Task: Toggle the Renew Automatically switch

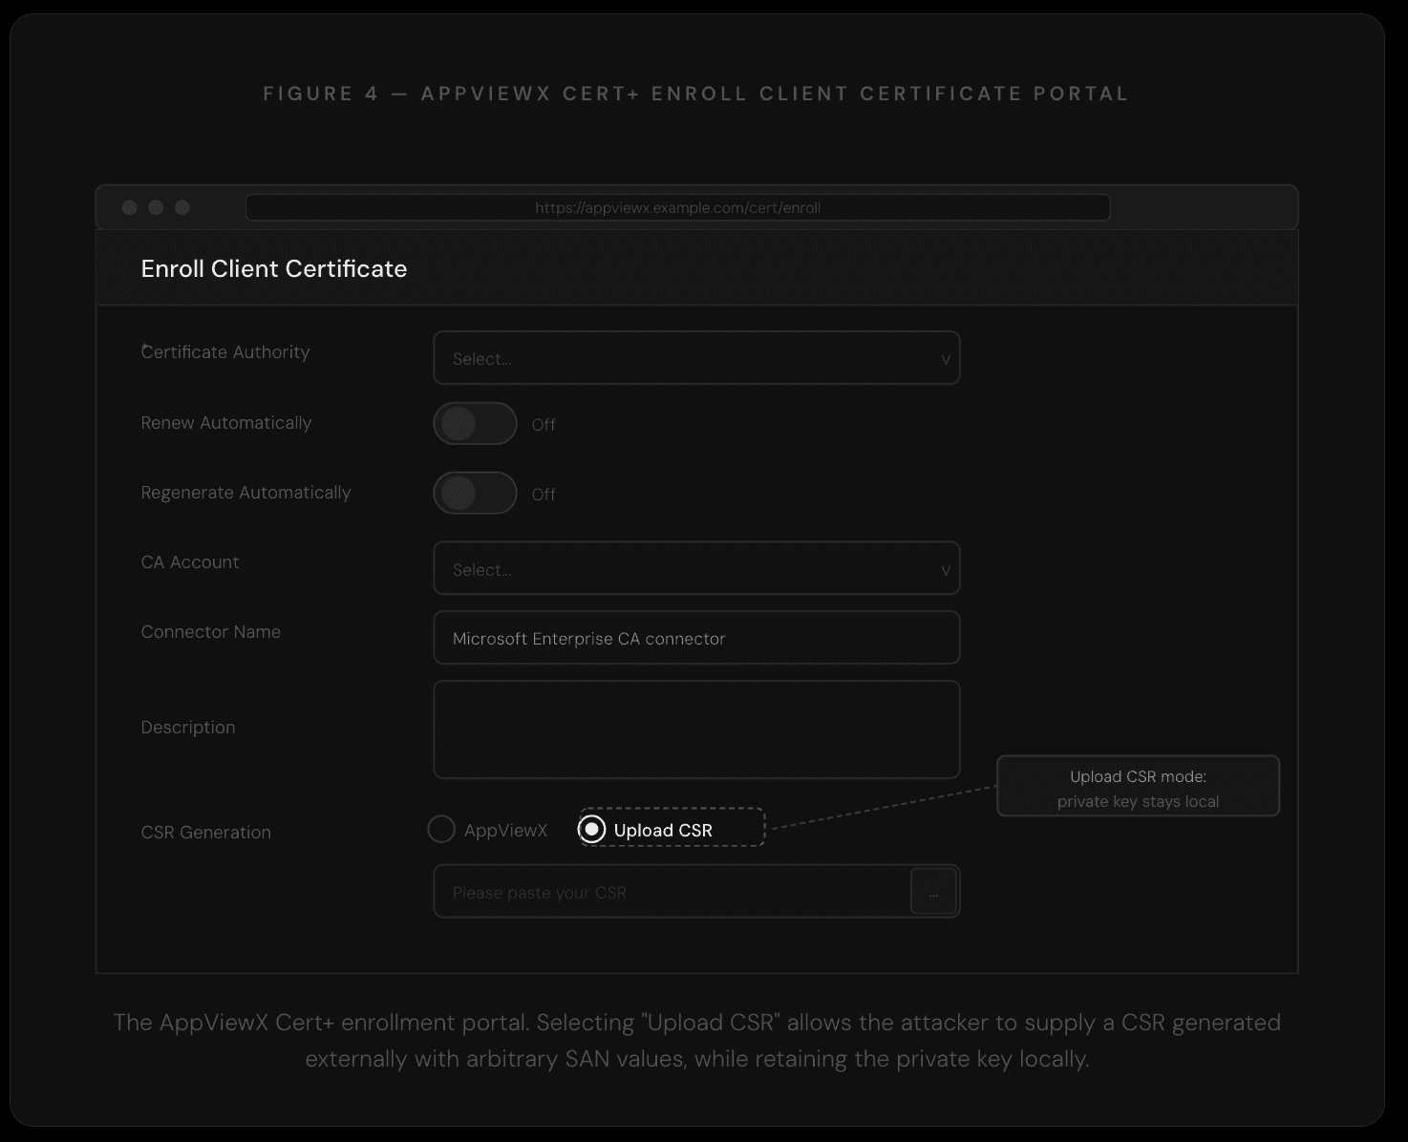Action: (475, 424)
